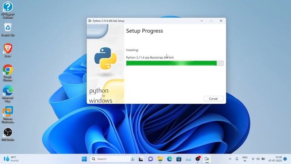Click the 'python for windows' branding text
Screen dimensions: 291x164
coord(100,96)
